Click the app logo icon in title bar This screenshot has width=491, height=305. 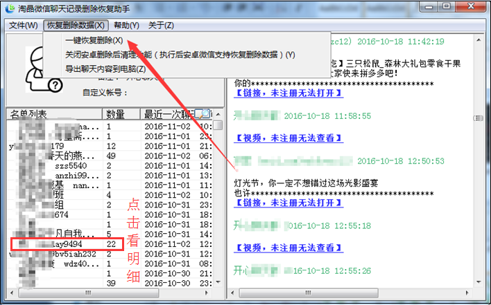[10, 8]
